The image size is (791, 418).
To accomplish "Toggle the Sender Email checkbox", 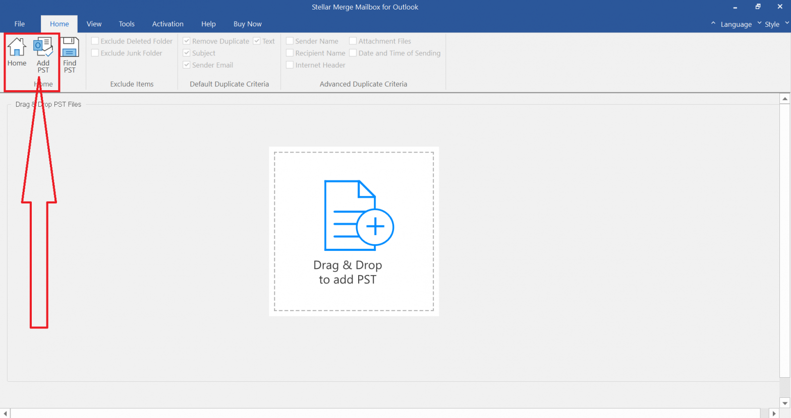I will click(187, 65).
